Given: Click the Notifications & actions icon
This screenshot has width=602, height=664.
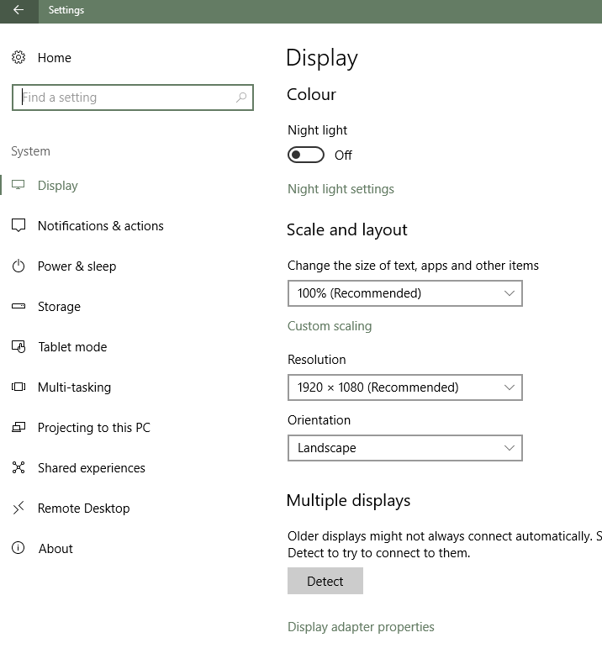Looking at the screenshot, I should pos(18,225).
